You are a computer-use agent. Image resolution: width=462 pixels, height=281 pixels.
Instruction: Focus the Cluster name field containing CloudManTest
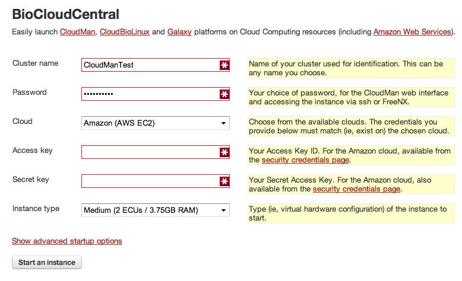155,65
